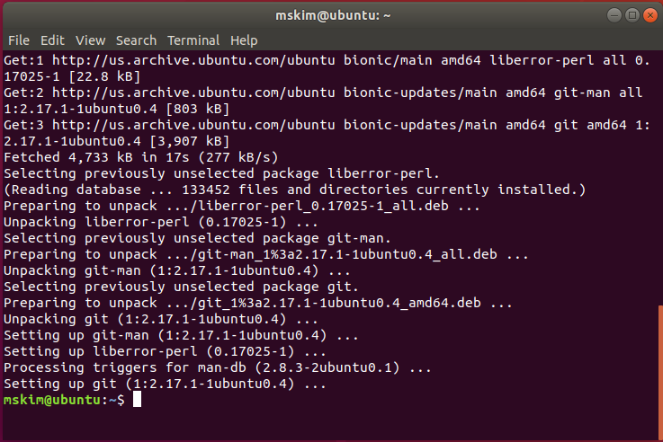Click the terminal vertical scrollbar handle
The height and width of the screenshot is (442, 663).
660,373
